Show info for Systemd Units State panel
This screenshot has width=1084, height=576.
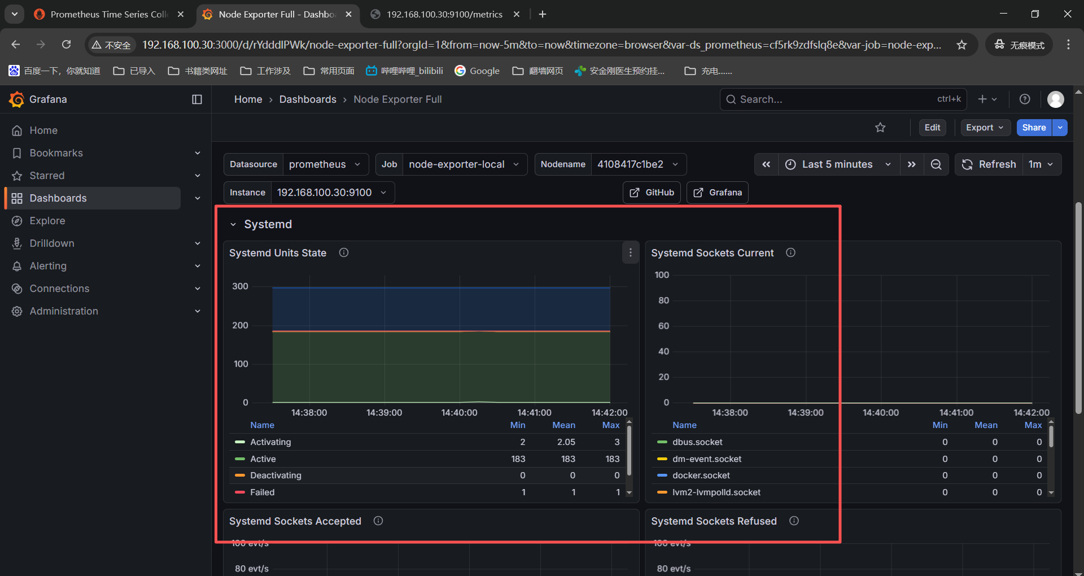[x=344, y=253]
